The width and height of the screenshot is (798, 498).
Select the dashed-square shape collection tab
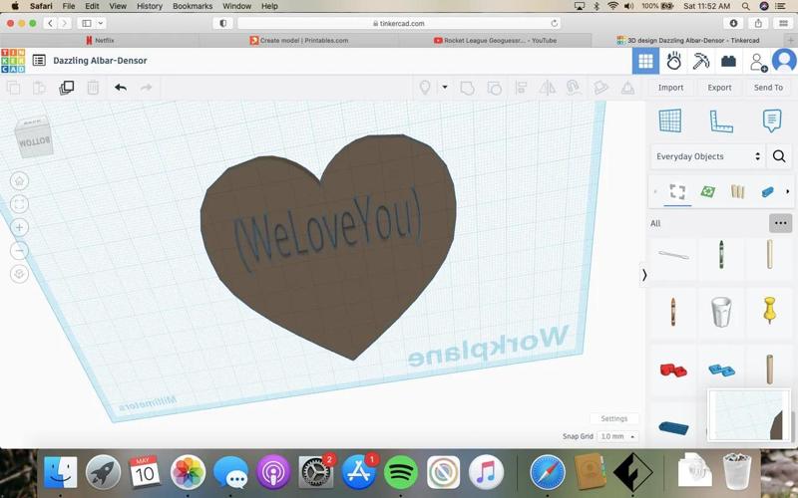click(677, 191)
